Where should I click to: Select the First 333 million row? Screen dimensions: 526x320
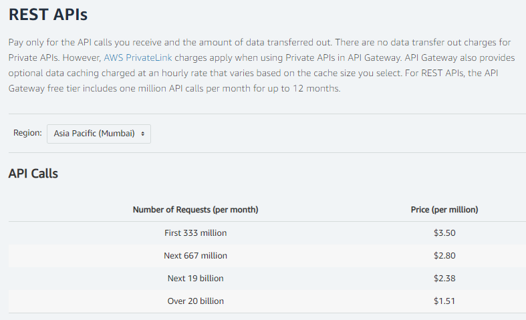(x=195, y=233)
